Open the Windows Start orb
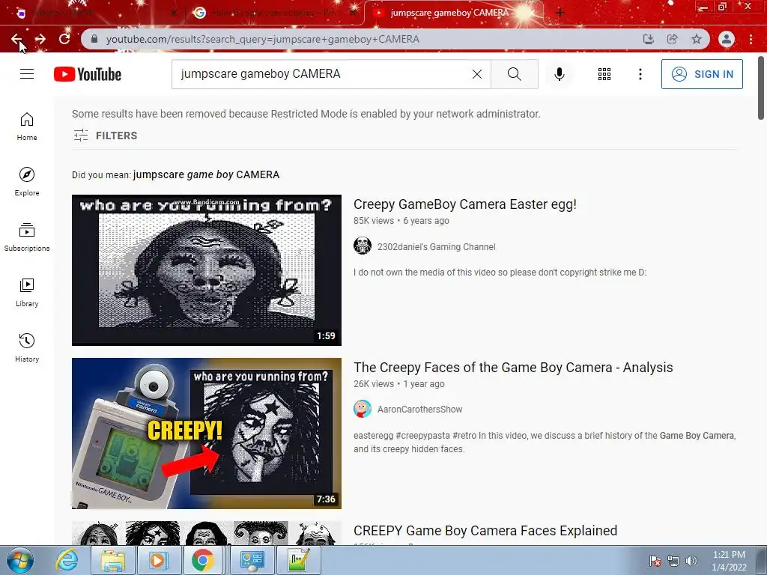This screenshot has width=767, height=575. pyautogui.click(x=20, y=560)
